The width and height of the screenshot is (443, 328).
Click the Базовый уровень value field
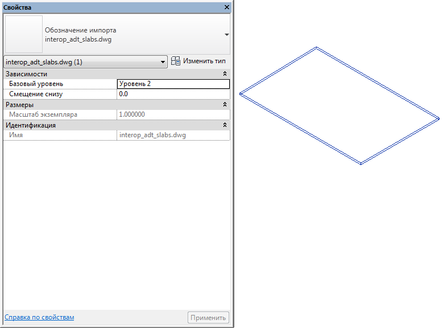pos(173,84)
